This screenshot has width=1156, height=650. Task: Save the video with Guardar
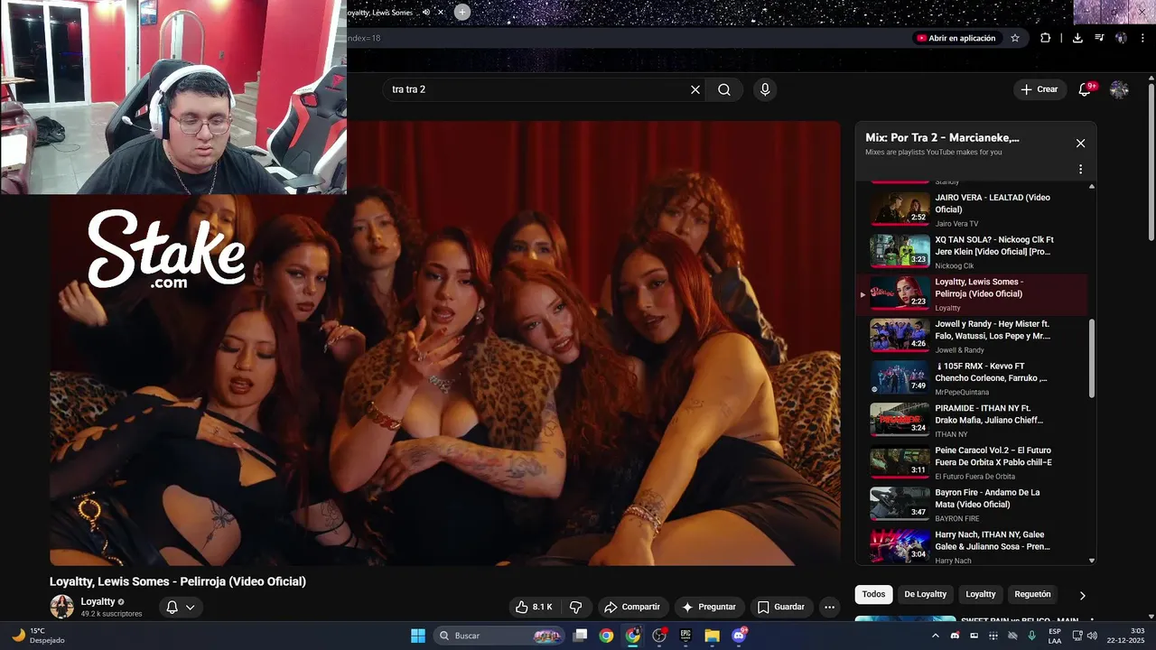(780, 607)
